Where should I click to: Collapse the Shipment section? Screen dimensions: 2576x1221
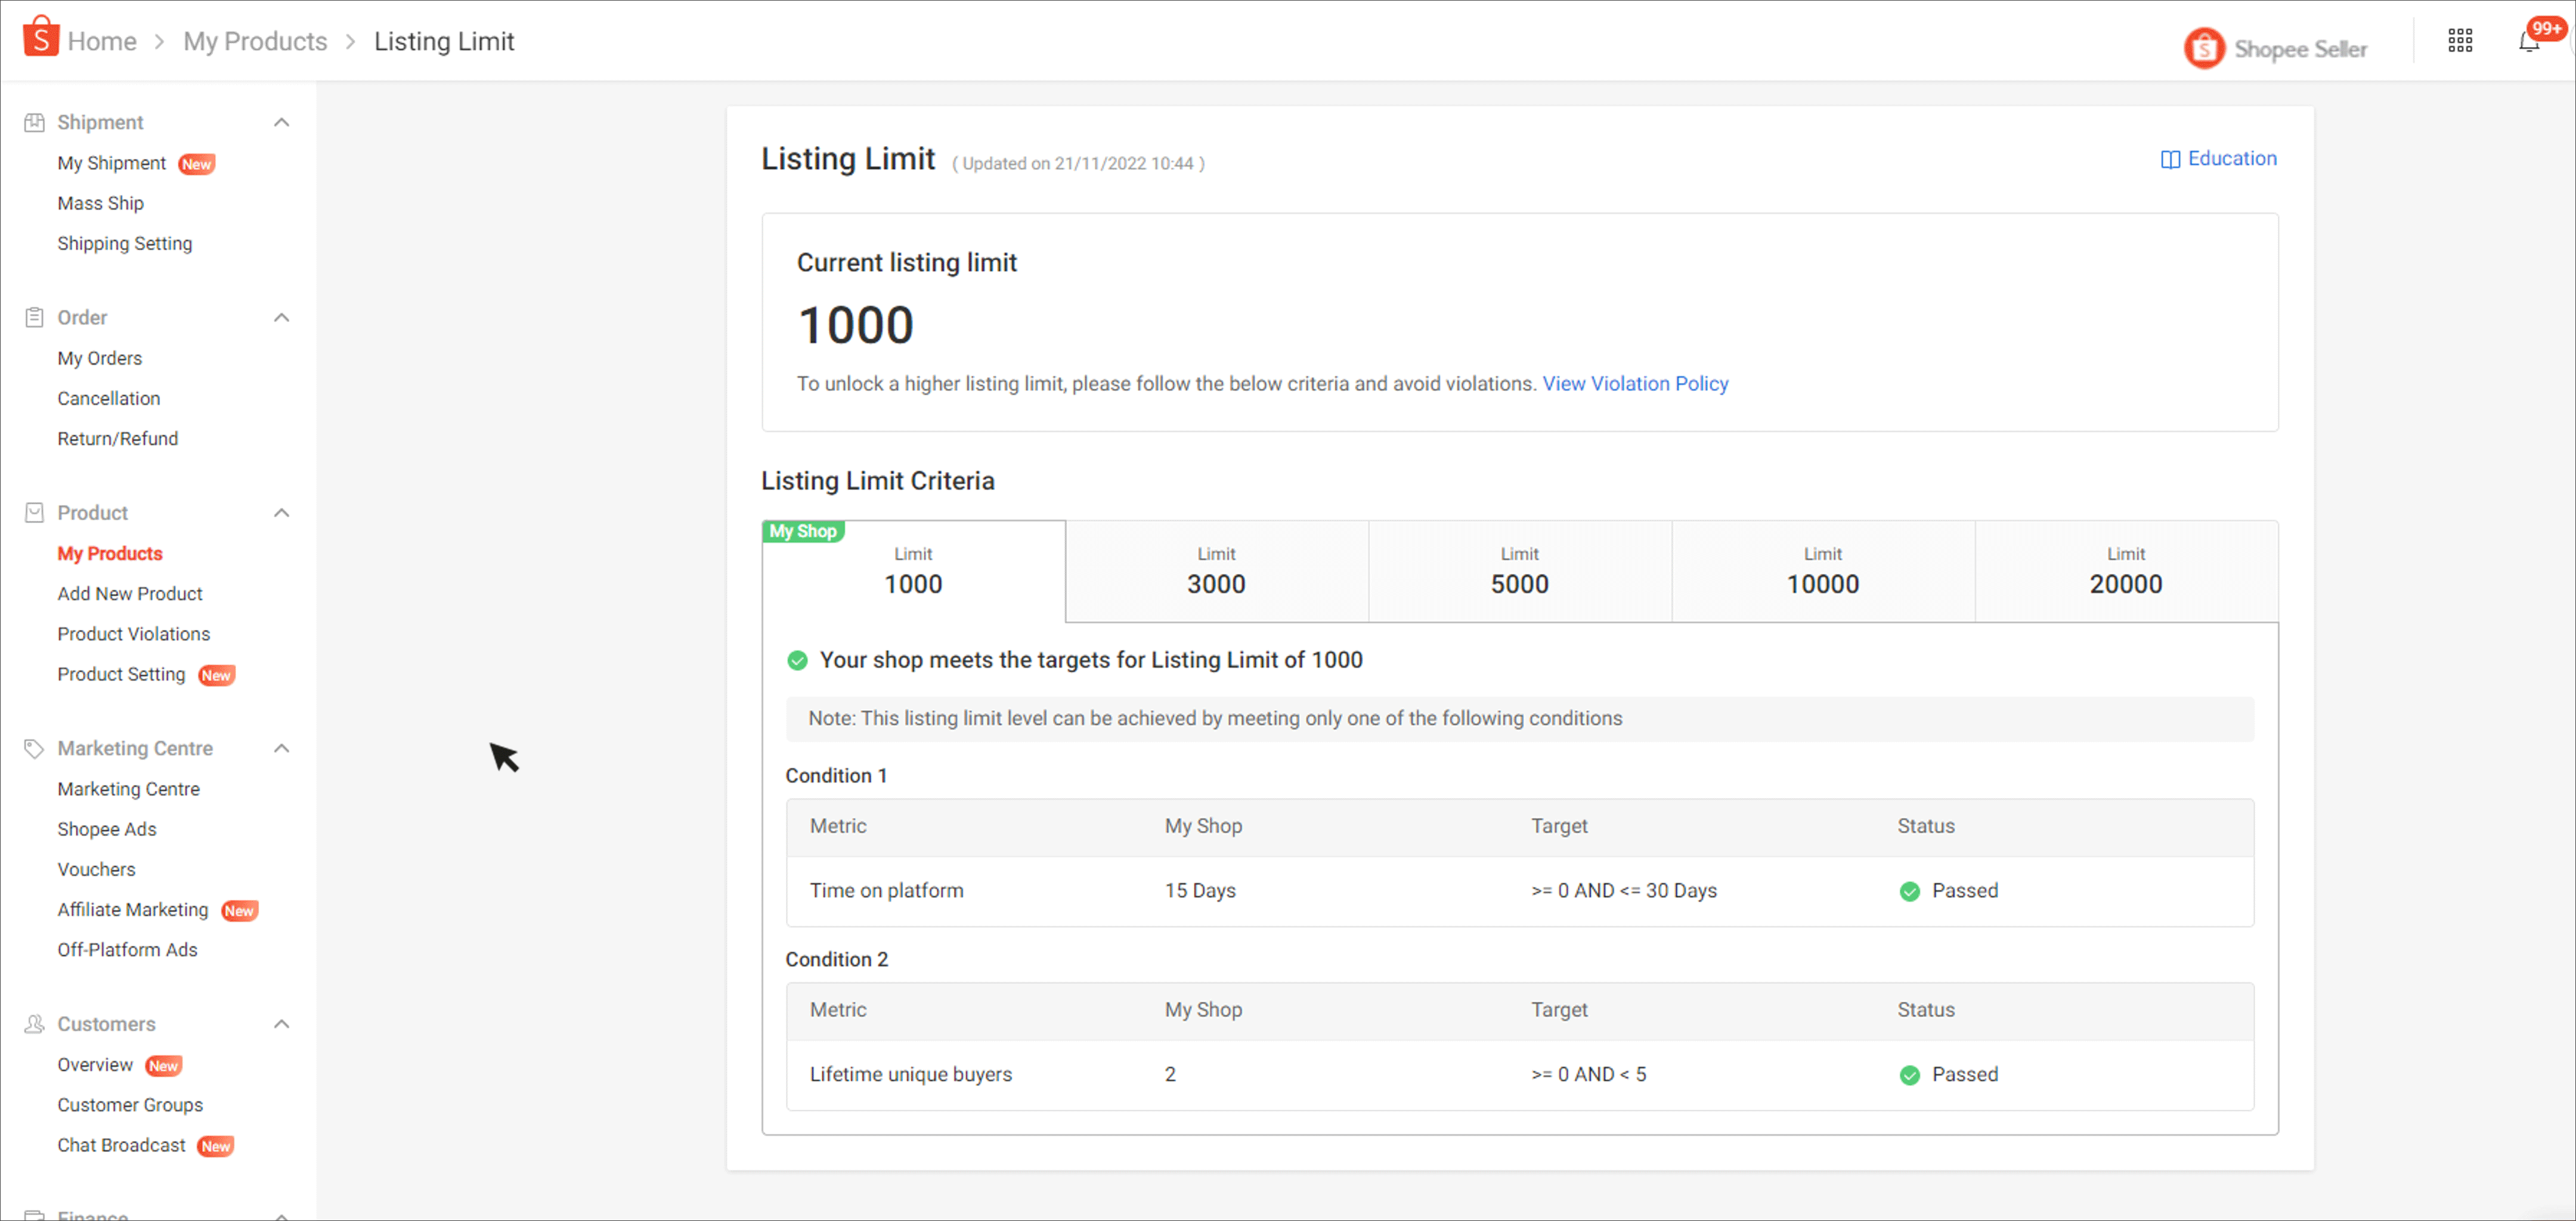coord(281,121)
